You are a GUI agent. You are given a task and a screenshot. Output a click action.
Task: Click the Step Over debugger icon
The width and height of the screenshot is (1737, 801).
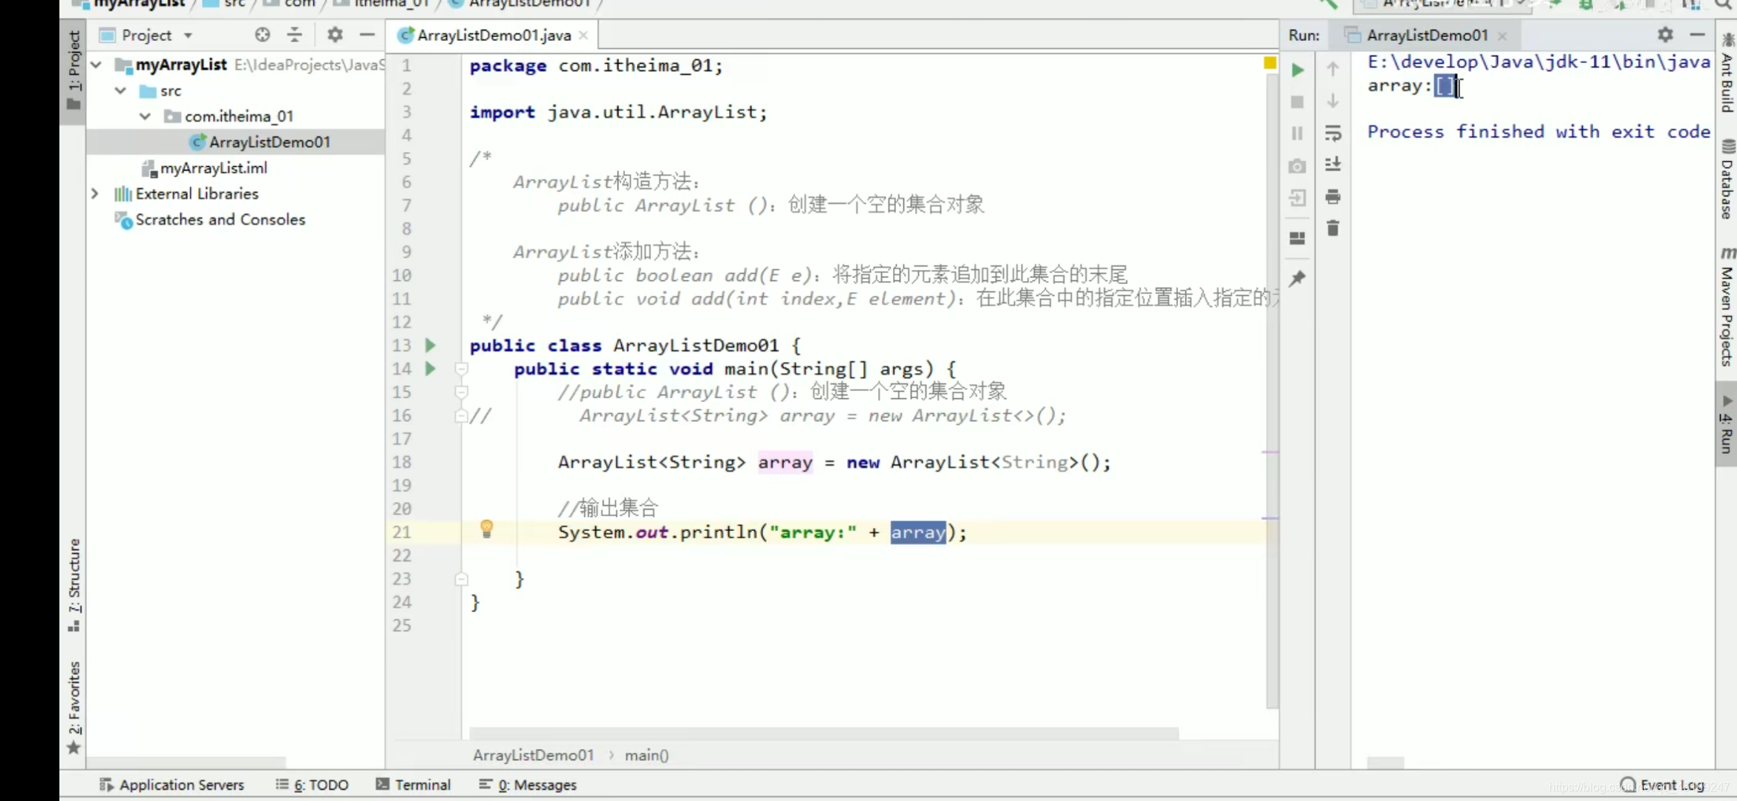[x=1332, y=101]
